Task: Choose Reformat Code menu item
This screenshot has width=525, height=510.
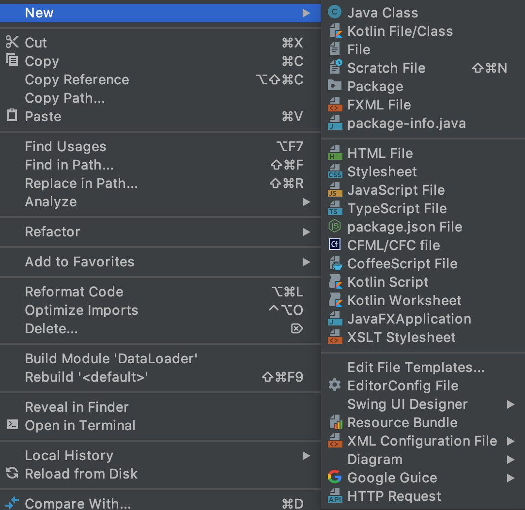Action: pyautogui.click(x=74, y=292)
